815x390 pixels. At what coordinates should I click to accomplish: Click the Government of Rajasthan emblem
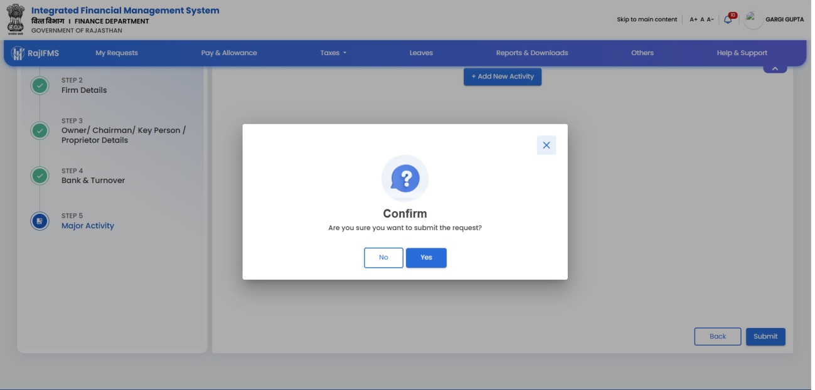pos(16,19)
